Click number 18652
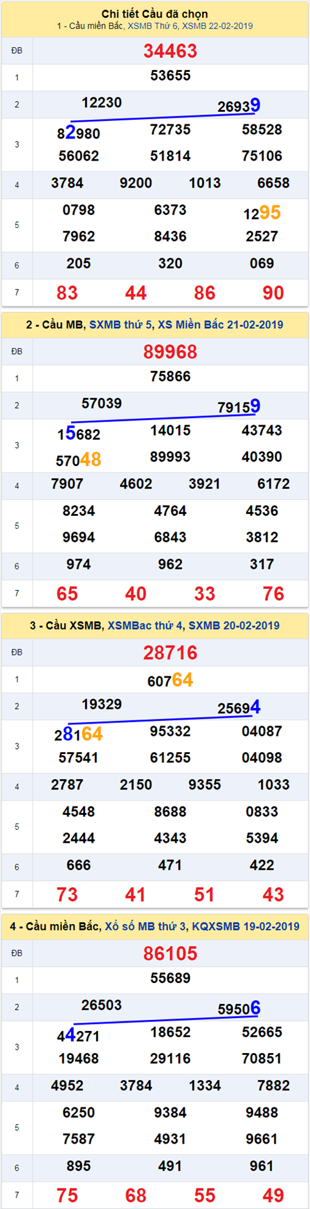The height and width of the screenshot is (1209, 310). [x=170, y=1032]
